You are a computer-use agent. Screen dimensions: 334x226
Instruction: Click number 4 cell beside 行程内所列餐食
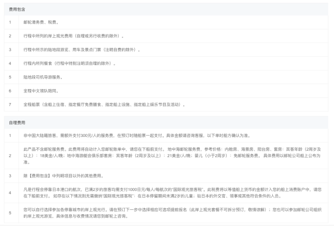[x=10, y=63]
